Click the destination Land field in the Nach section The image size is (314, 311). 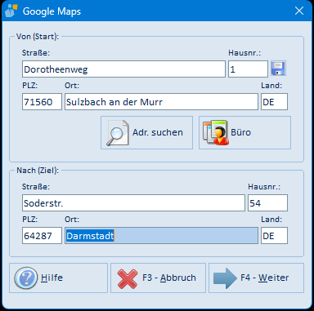point(274,236)
